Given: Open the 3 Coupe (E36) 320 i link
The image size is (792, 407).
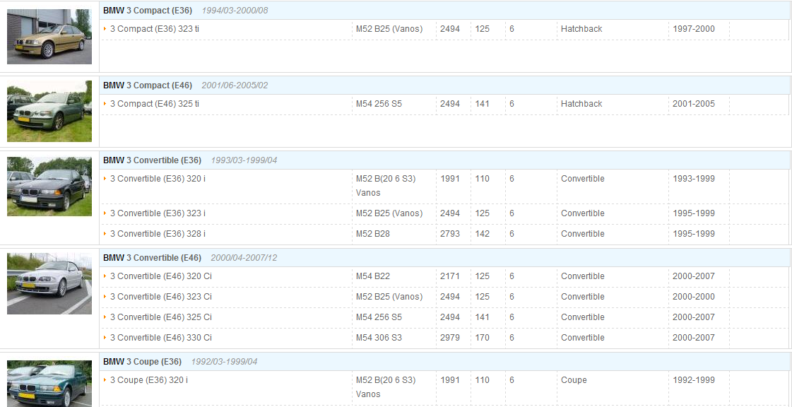Looking at the screenshot, I should [149, 379].
